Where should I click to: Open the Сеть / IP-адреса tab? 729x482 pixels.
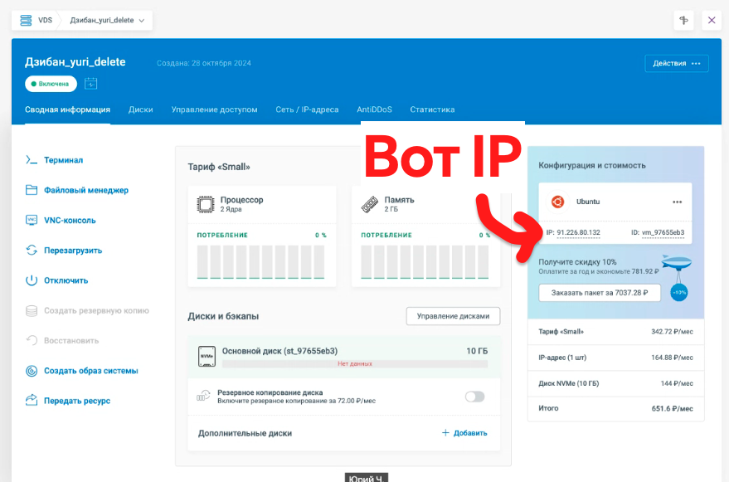pyautogui.click(x=307, y=110)
